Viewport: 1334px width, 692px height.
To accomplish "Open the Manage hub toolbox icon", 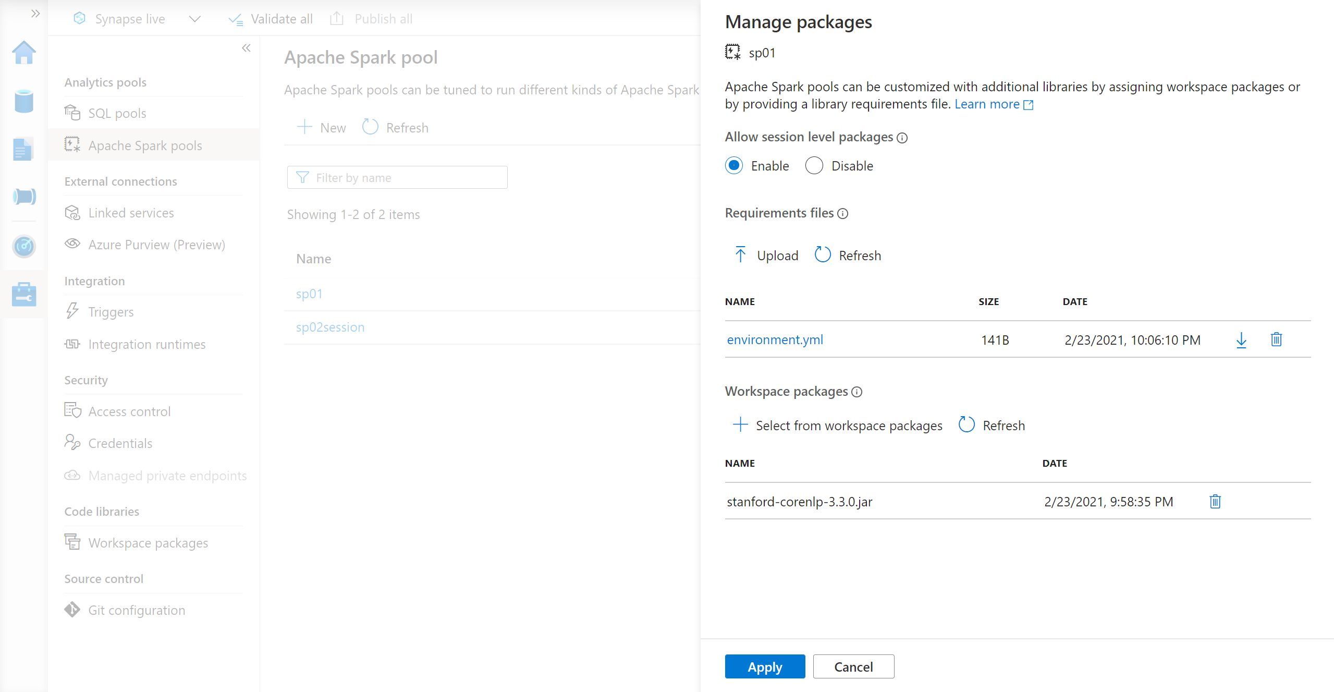I will coord(24,295).
